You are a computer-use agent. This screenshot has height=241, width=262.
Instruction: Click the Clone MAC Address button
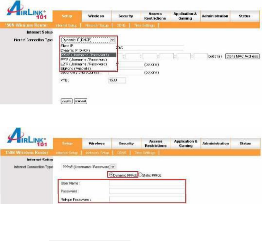pyautogui.click(x=242, y=56)
